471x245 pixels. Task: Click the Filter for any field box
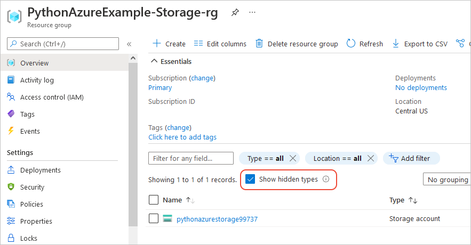click(190, 158)
